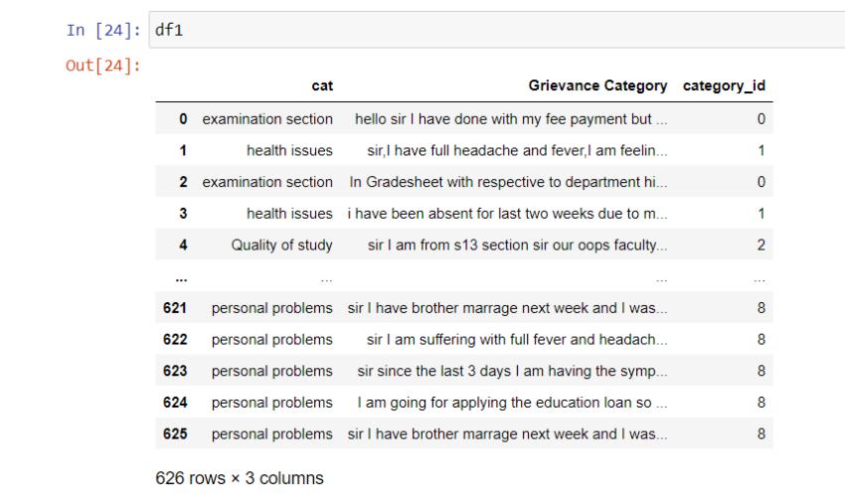Click the first 'examination section' cell
This screenshot has width=845, height=498.
point(267,118)
